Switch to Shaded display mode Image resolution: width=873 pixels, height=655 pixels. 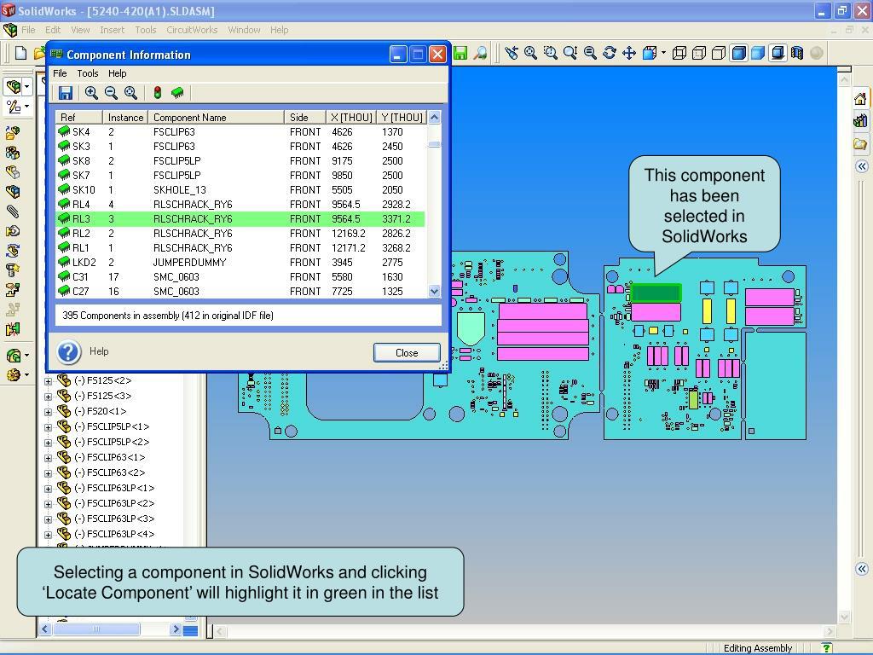coord(758,53)
